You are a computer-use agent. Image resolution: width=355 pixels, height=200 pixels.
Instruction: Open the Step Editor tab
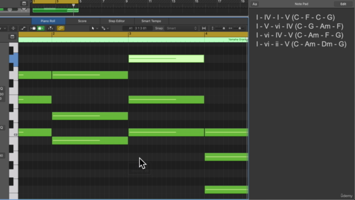pyautogui.click(x=116, y=21)
